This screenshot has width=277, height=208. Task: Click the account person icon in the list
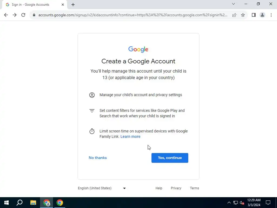(x=92, y=95)
